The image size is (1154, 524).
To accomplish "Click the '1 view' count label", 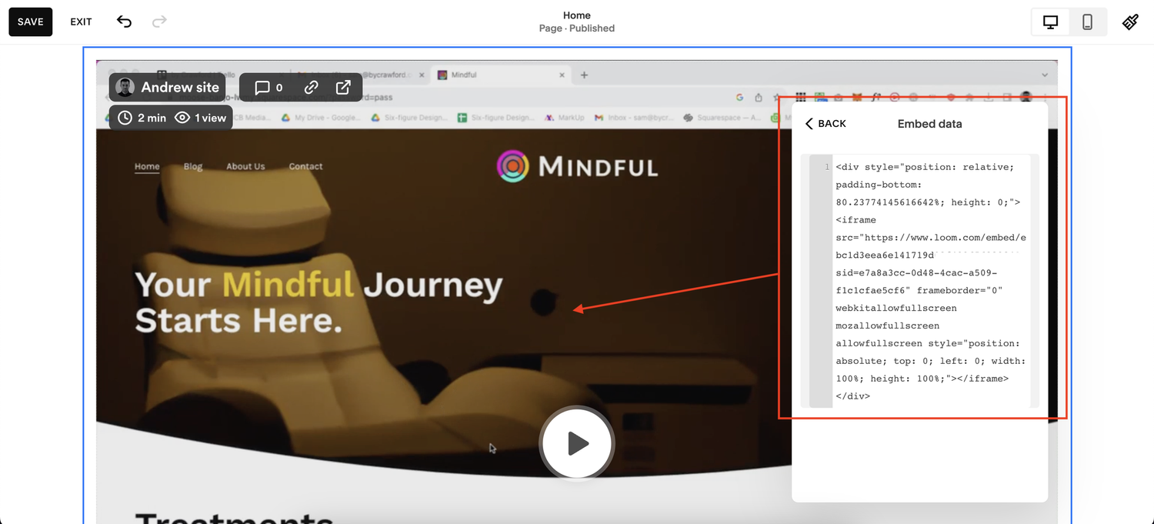I will [201, 118].
